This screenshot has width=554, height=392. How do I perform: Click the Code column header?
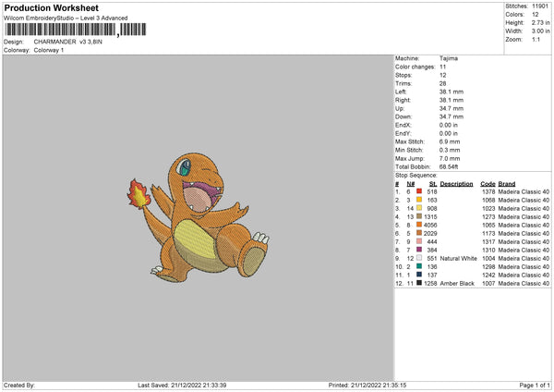click(488, 183)
